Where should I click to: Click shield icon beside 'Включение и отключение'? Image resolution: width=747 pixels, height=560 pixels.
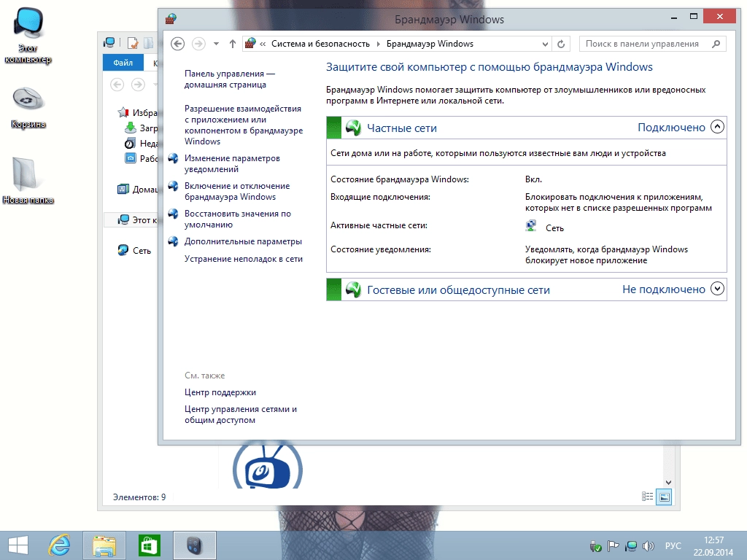pyautogui.click(x=174, y=186)
